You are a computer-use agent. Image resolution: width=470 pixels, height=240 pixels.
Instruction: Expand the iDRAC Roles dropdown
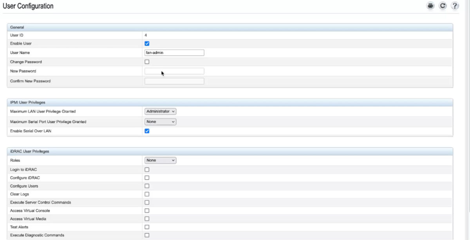160,160
